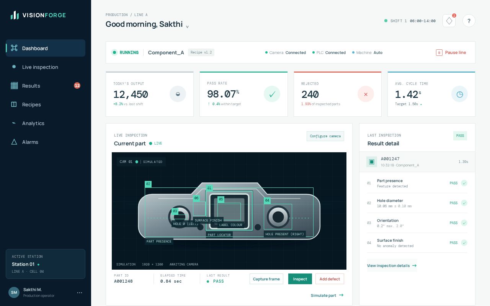Click the Add defect button
Viewport: 490px width, 306px height.
[x=330, y=279]
